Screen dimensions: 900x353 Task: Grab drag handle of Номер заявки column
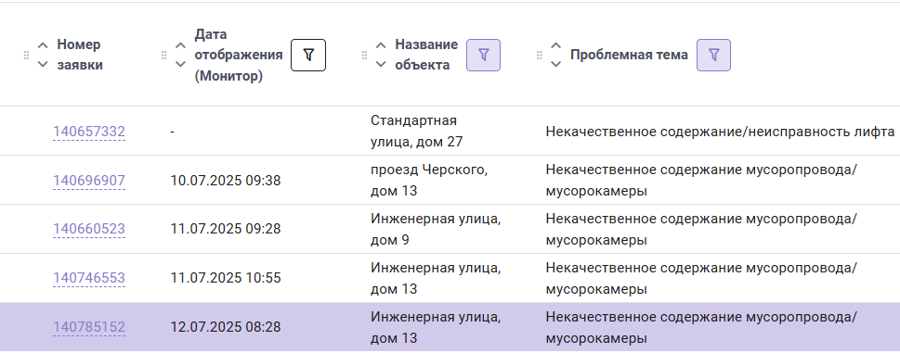(x=26, y=56)
